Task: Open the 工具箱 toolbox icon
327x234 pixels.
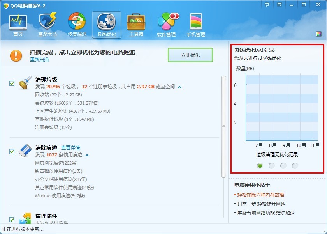Action: (136, 22)
